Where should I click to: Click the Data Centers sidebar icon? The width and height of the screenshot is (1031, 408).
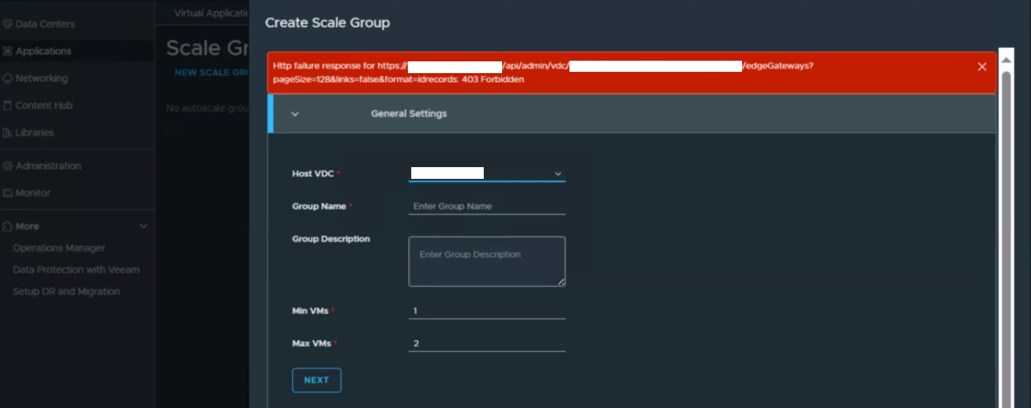[7, 24]
